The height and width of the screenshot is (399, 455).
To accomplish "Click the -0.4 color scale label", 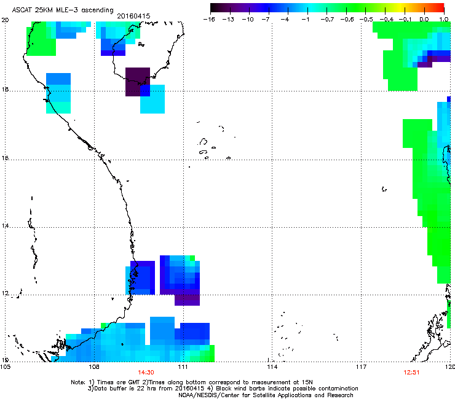I will pos(387,19).
